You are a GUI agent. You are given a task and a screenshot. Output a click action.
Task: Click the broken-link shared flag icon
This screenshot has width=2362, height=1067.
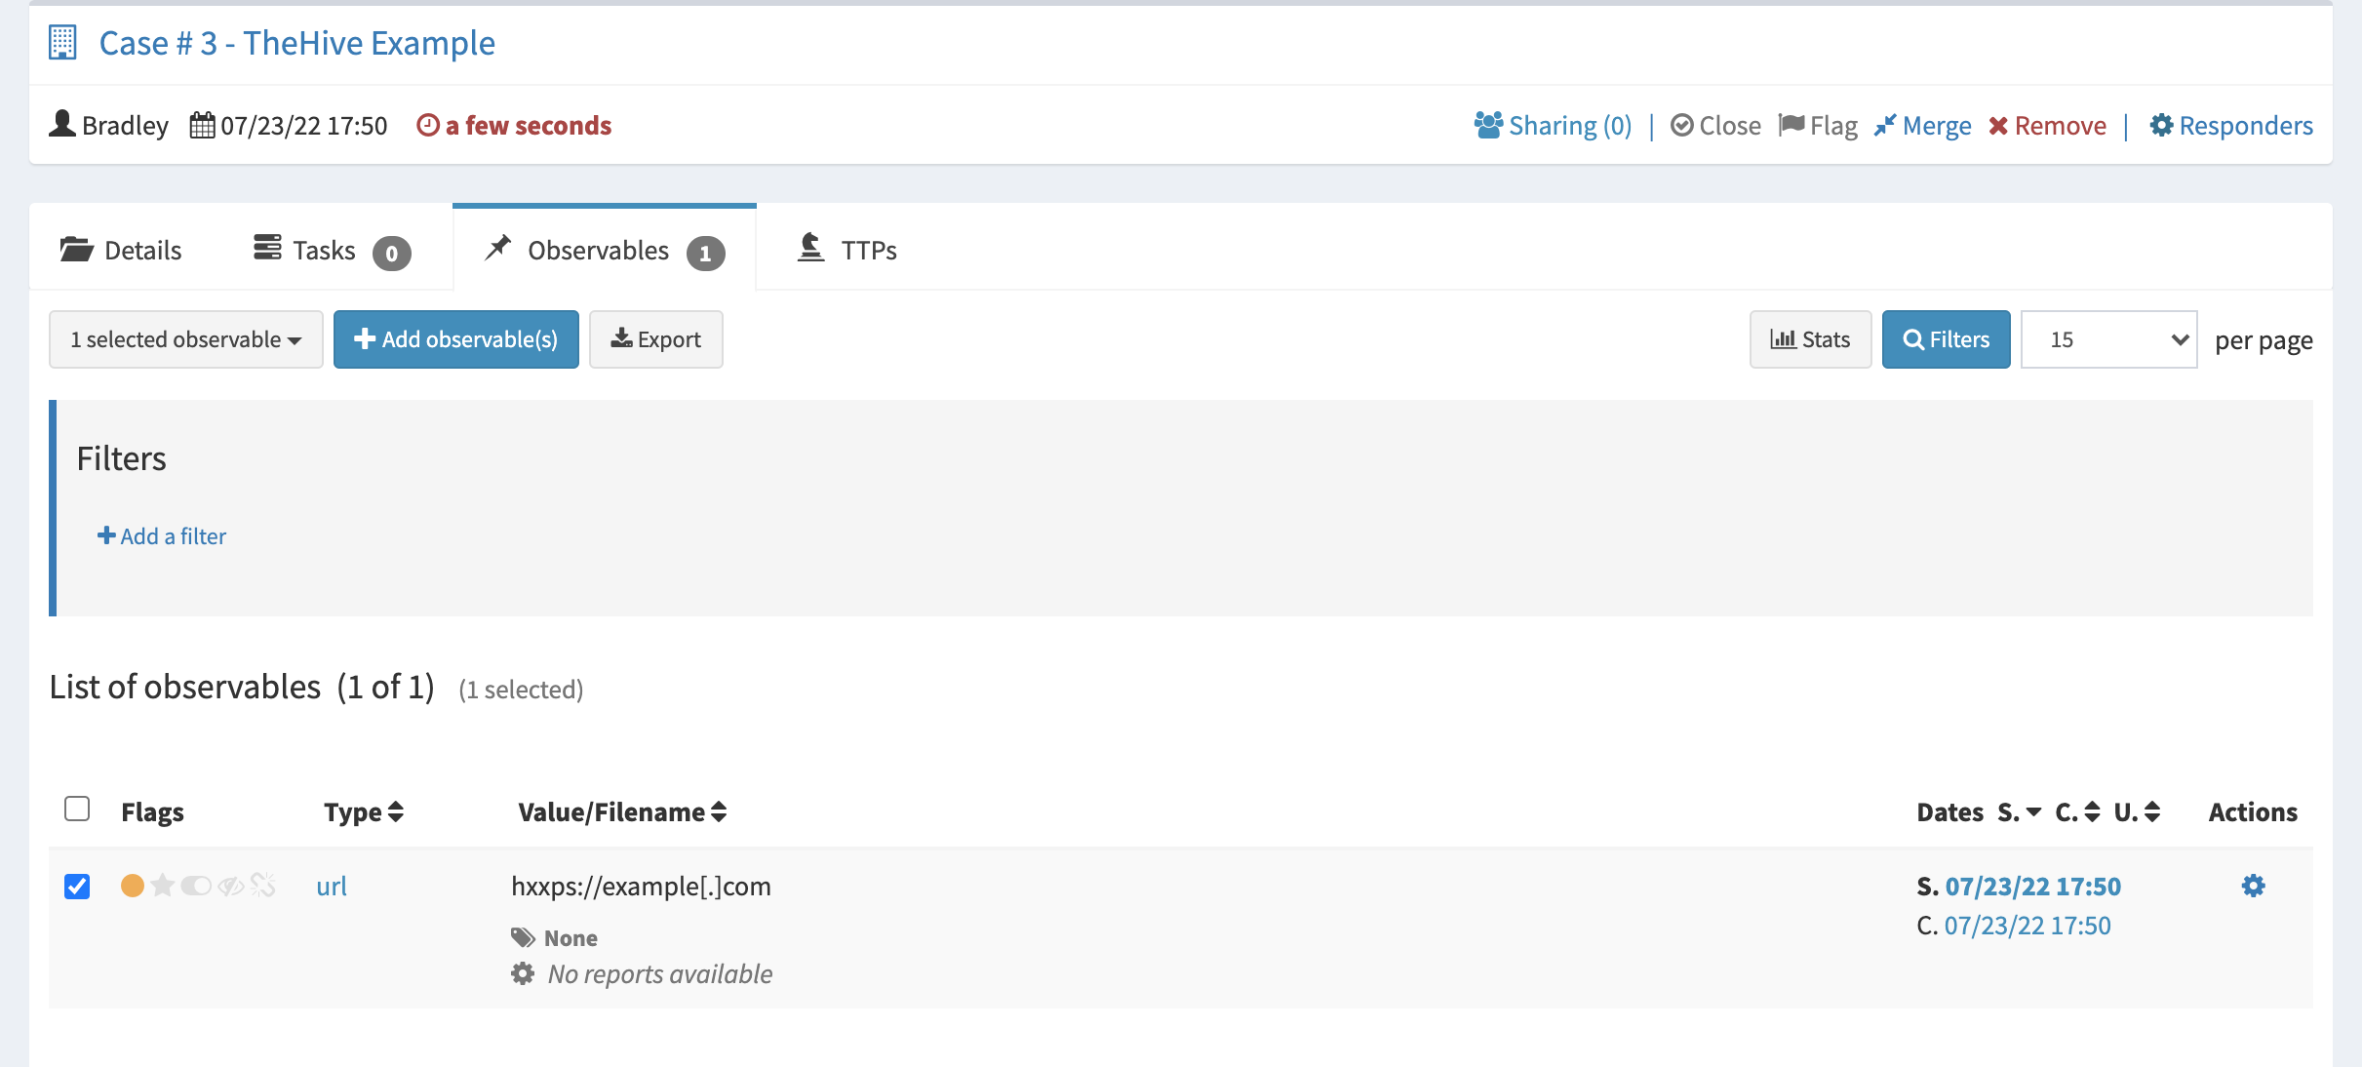(263, 885)
